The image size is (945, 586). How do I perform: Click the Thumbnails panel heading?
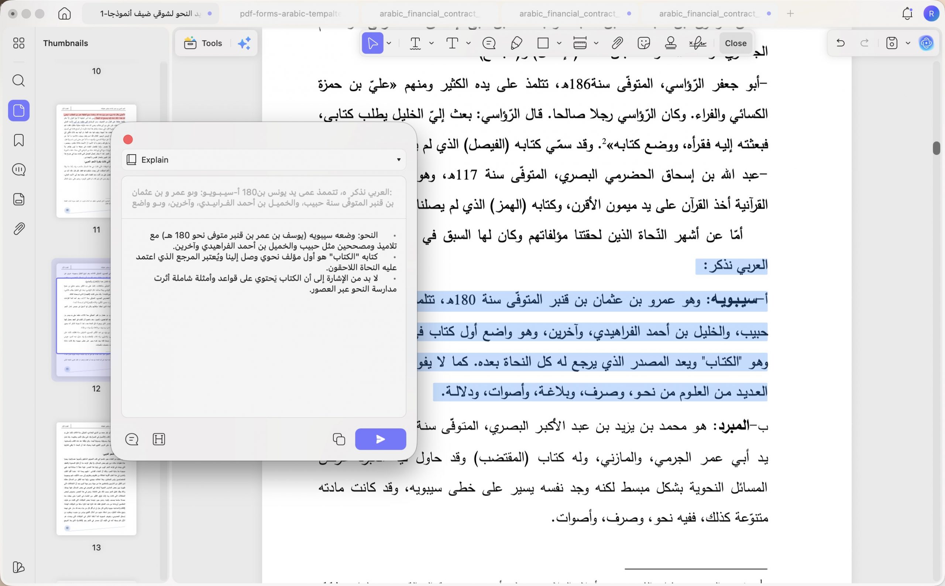65,43
